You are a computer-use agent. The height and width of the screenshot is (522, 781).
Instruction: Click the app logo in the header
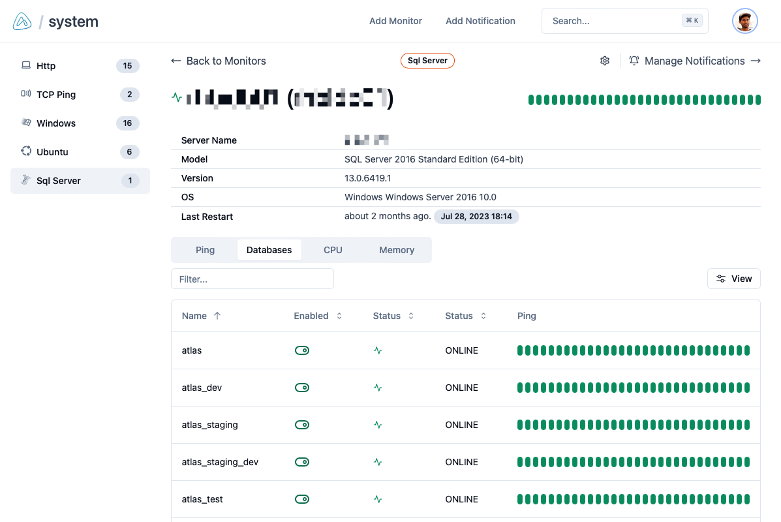[22, 20]
